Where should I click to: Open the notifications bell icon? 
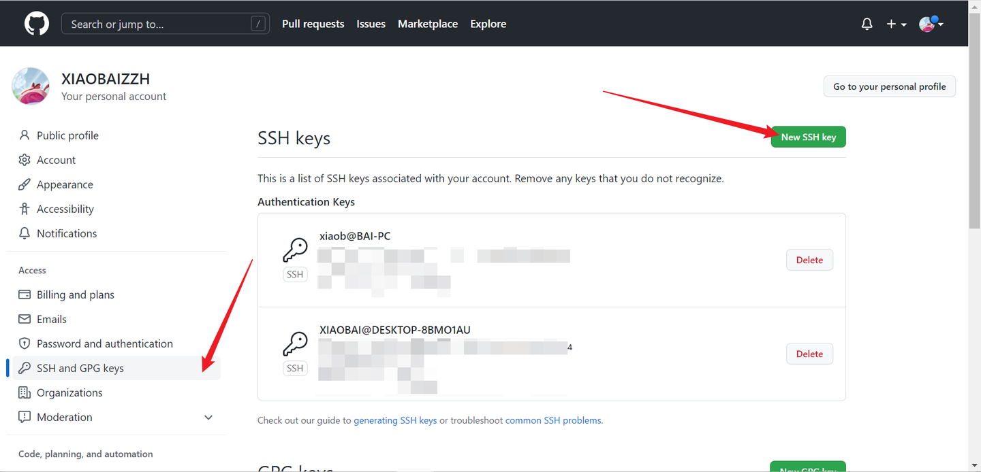point(867,24)
